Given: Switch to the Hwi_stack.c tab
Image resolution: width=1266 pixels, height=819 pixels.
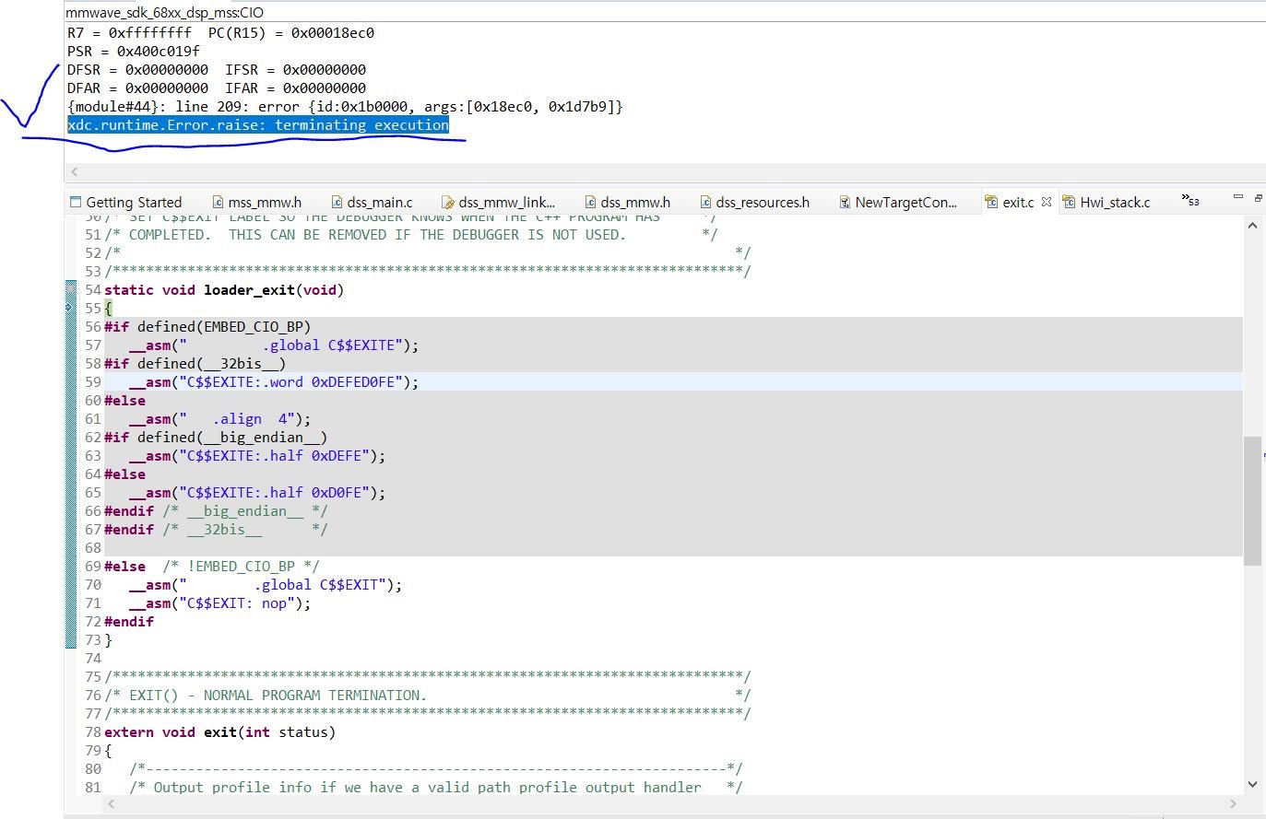Looking at the screenshot, I should coord(1106,202).
